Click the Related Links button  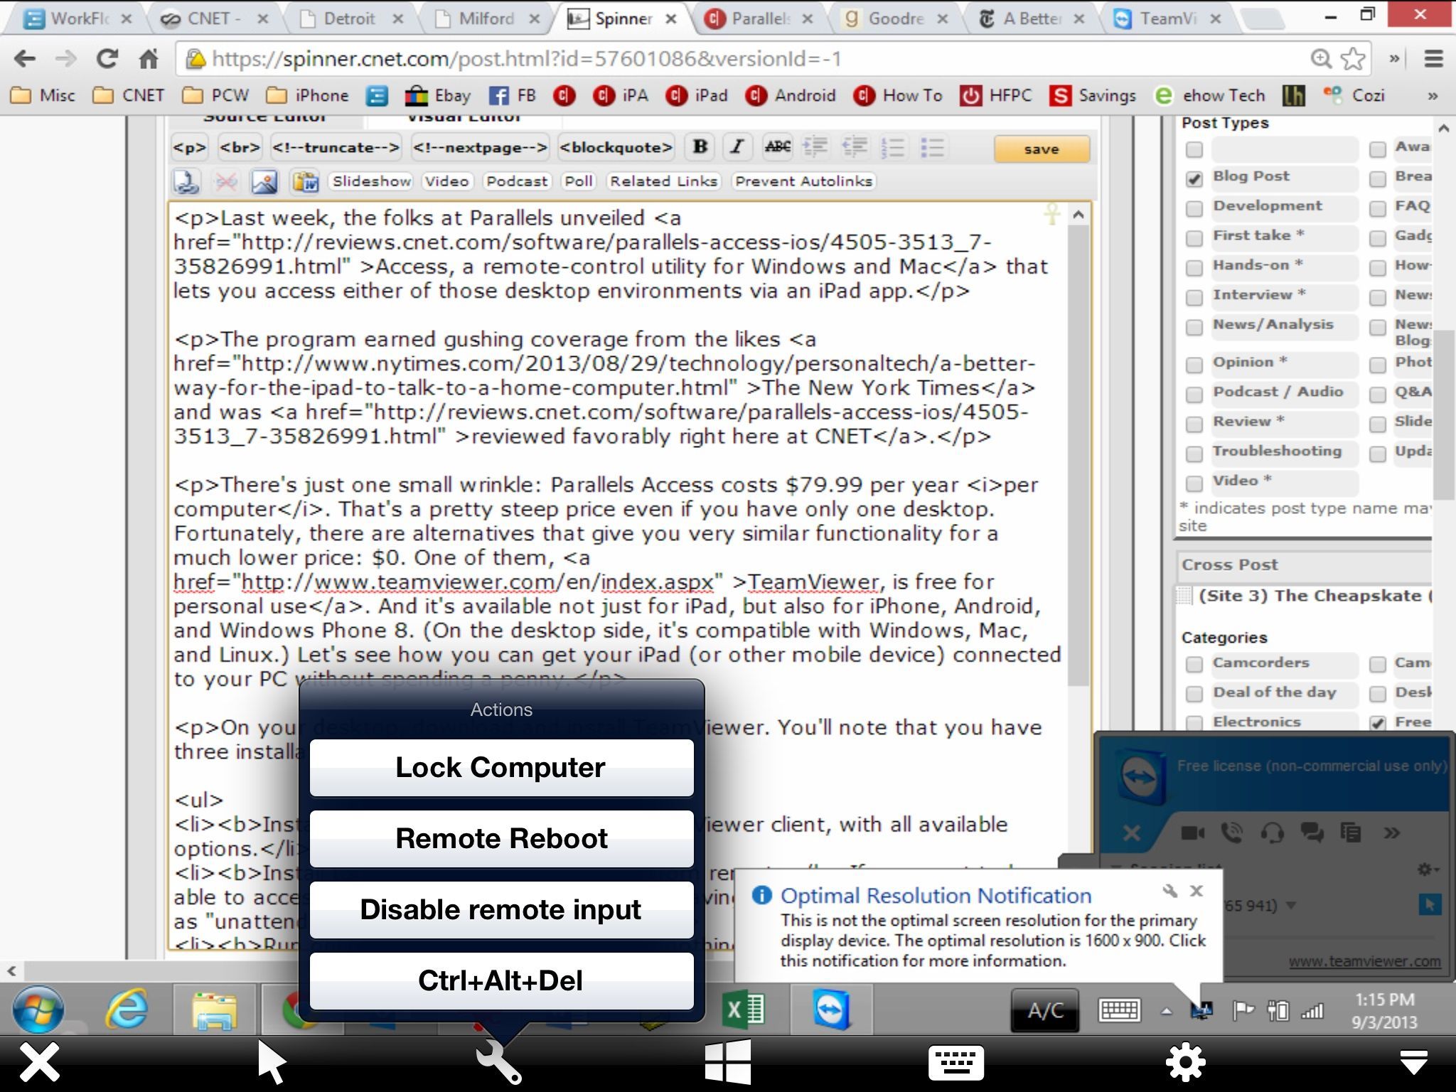pyautogui.click(x=663, y=181)
